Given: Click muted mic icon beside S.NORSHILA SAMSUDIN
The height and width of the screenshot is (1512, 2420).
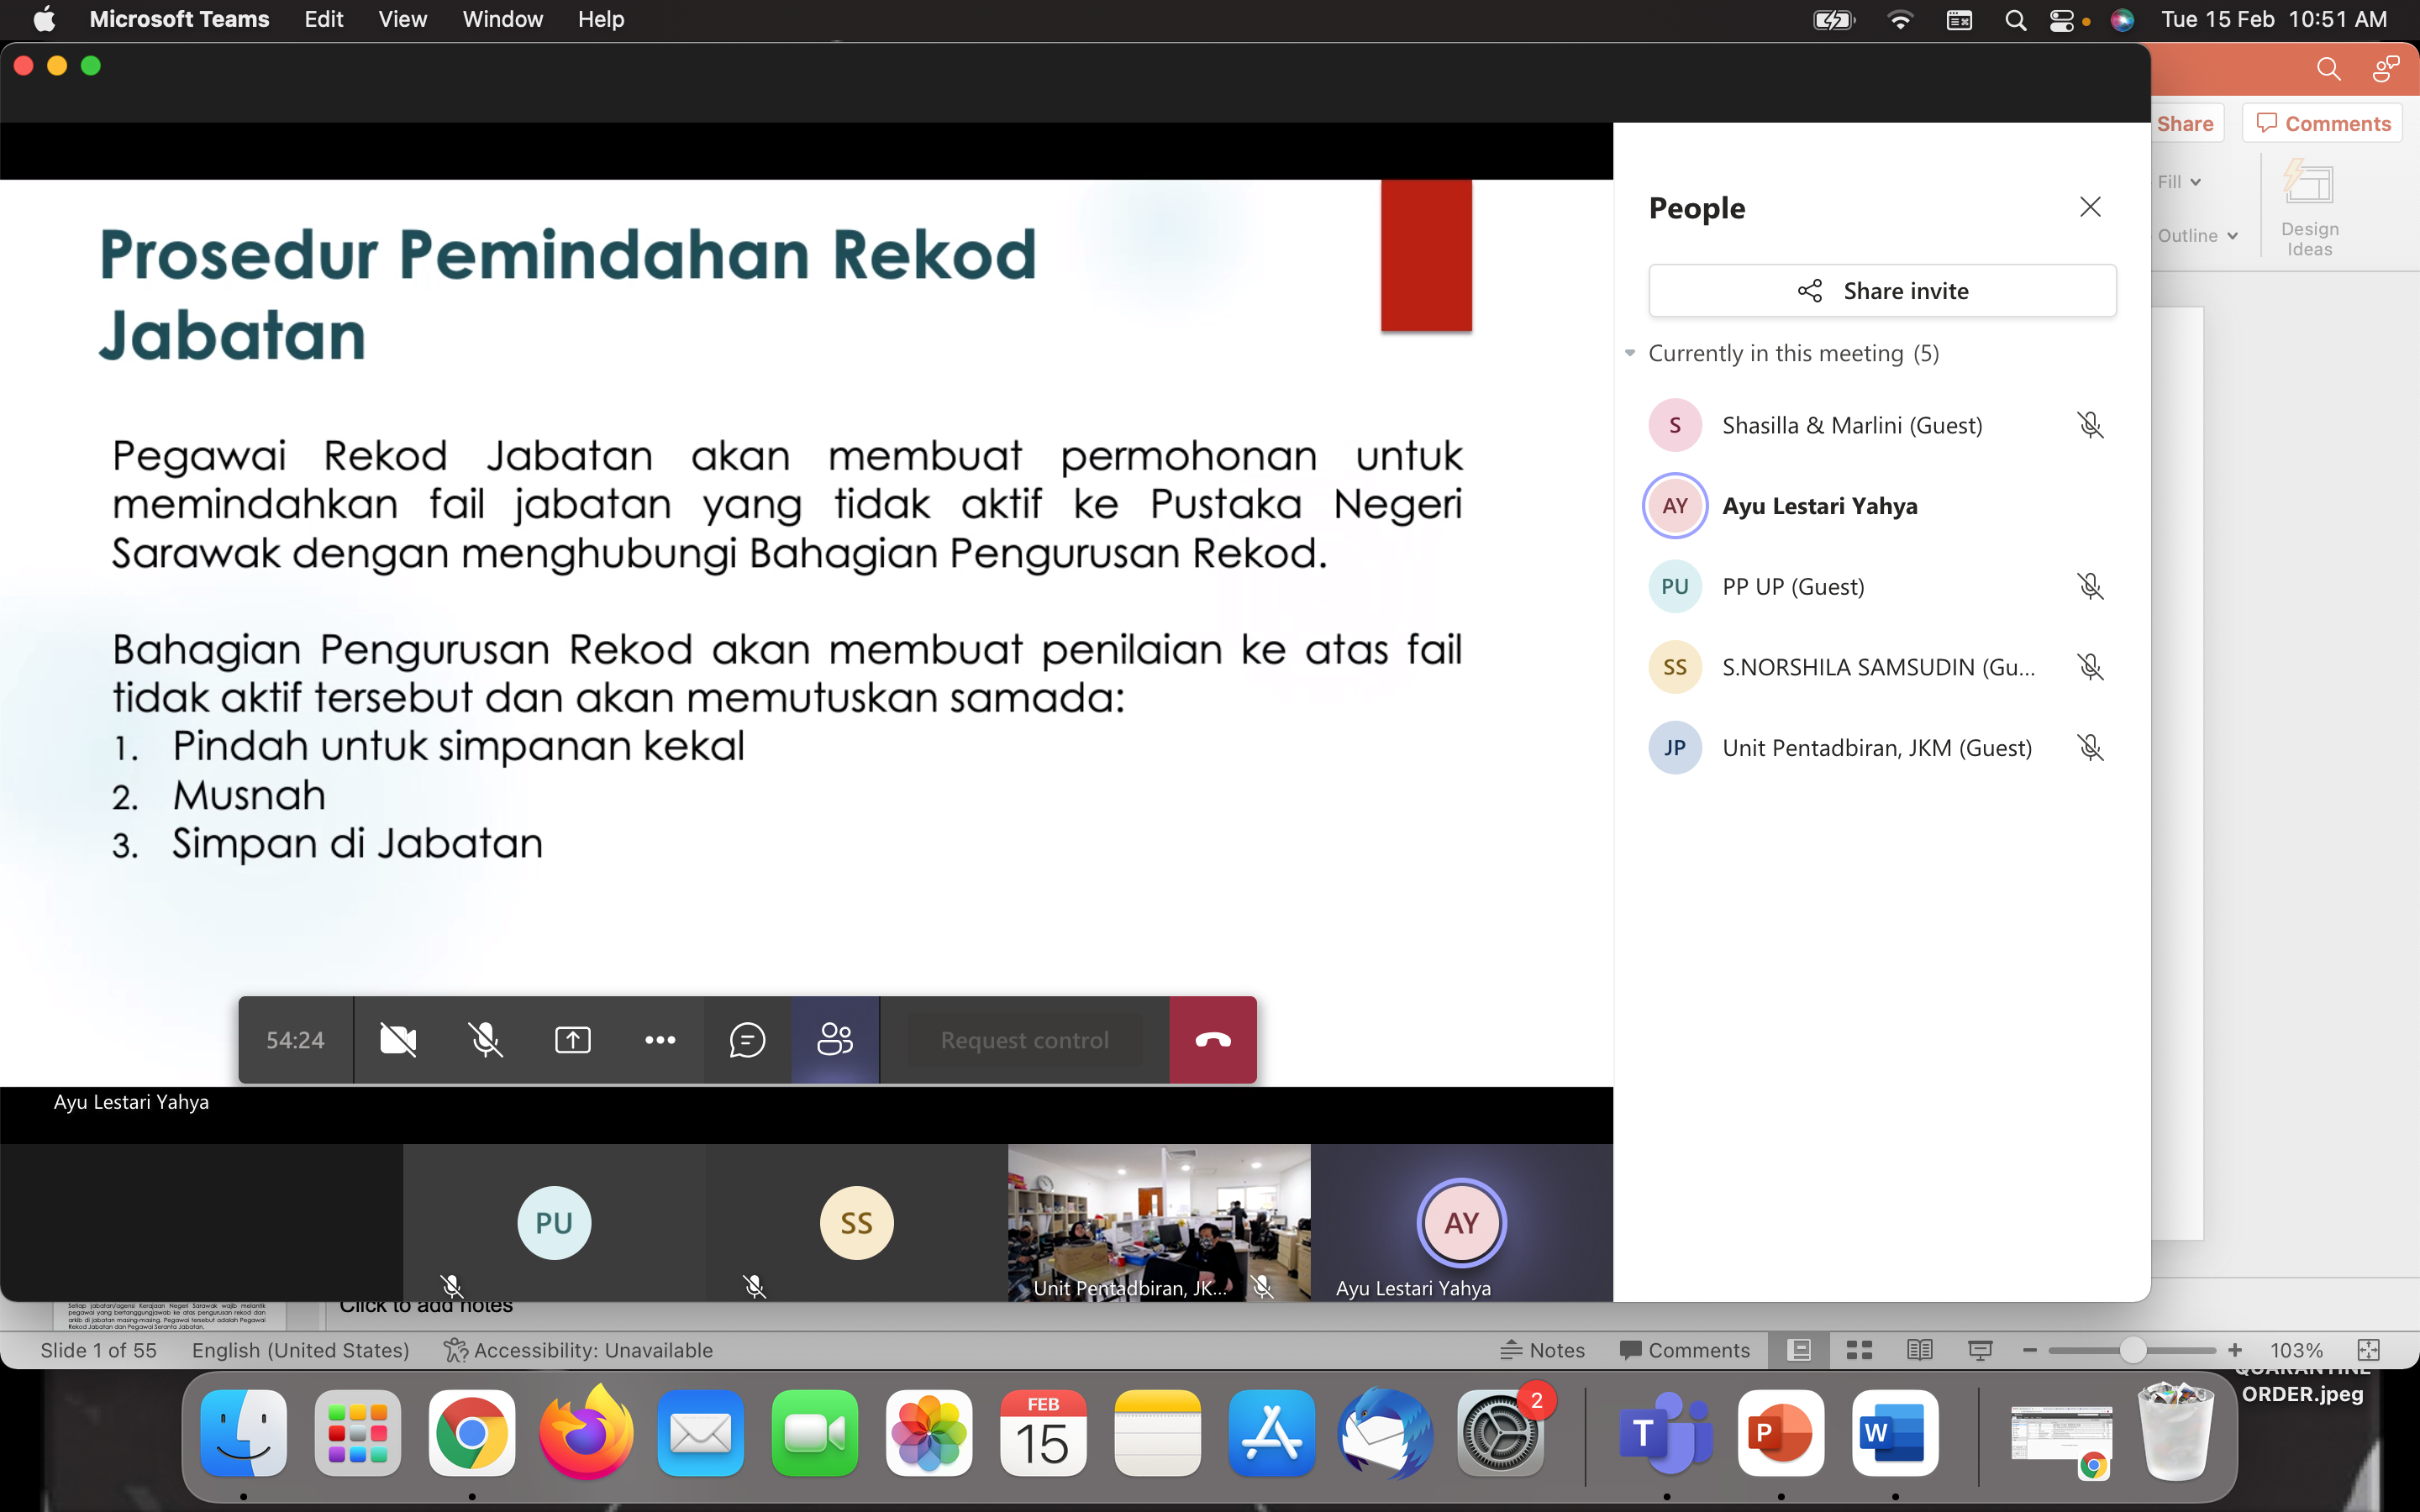Looking at the screenshot, I should click(x=2090, y=667).
